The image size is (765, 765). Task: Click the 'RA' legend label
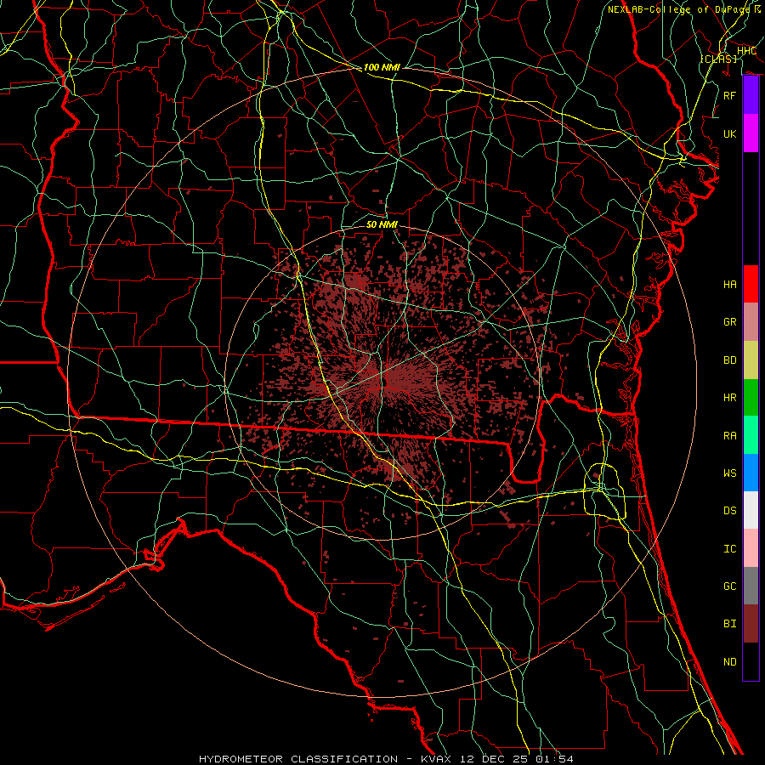click(x=730, y=436)
